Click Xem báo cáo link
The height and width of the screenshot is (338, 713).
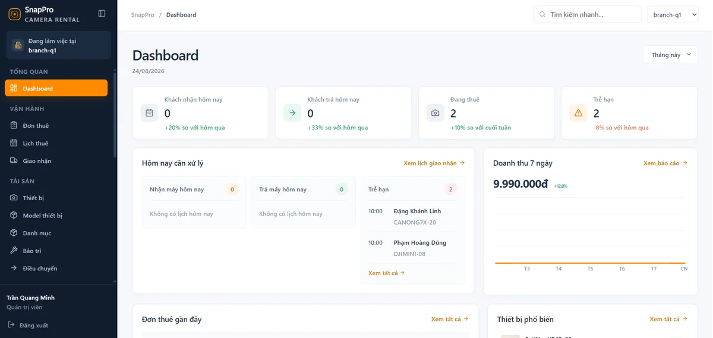(x=665, y=163)
